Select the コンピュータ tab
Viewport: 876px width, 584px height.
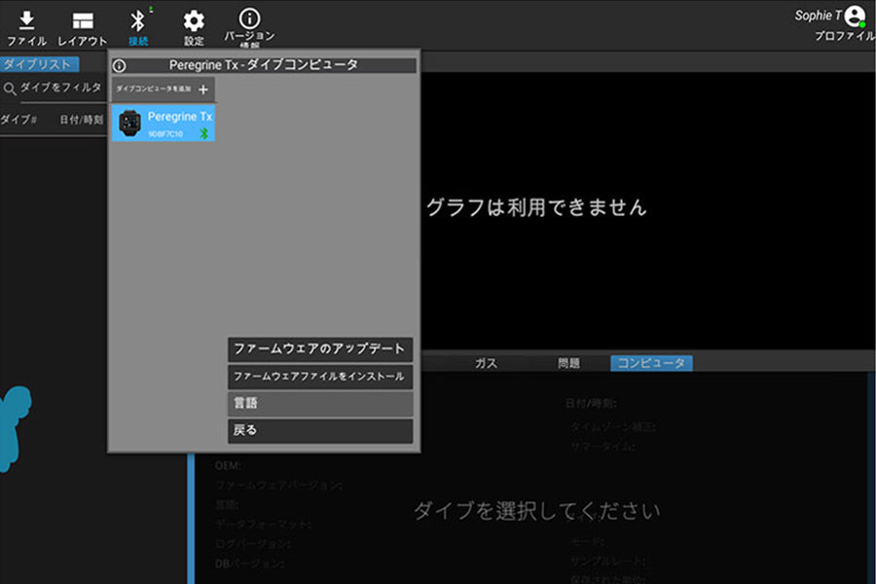[651, 363]
